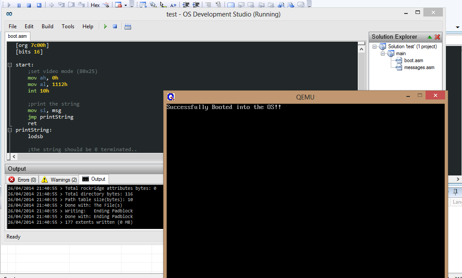Open the Build menu
The width and height of the screenshot is (462, 278).
coord(47,26)
